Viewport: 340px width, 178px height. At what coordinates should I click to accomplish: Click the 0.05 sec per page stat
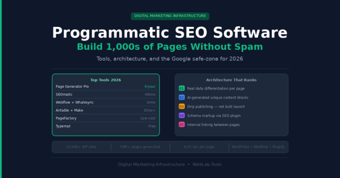click(199, 147)
